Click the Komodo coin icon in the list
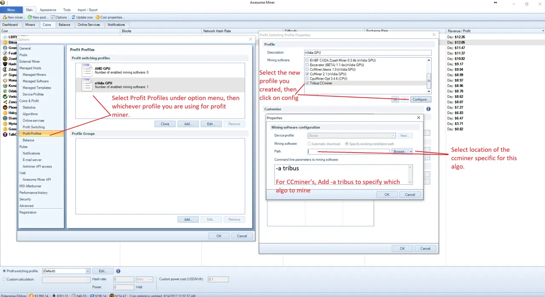Image resolution: width=545 pixels, height=297 pixels. click(5, 86)
